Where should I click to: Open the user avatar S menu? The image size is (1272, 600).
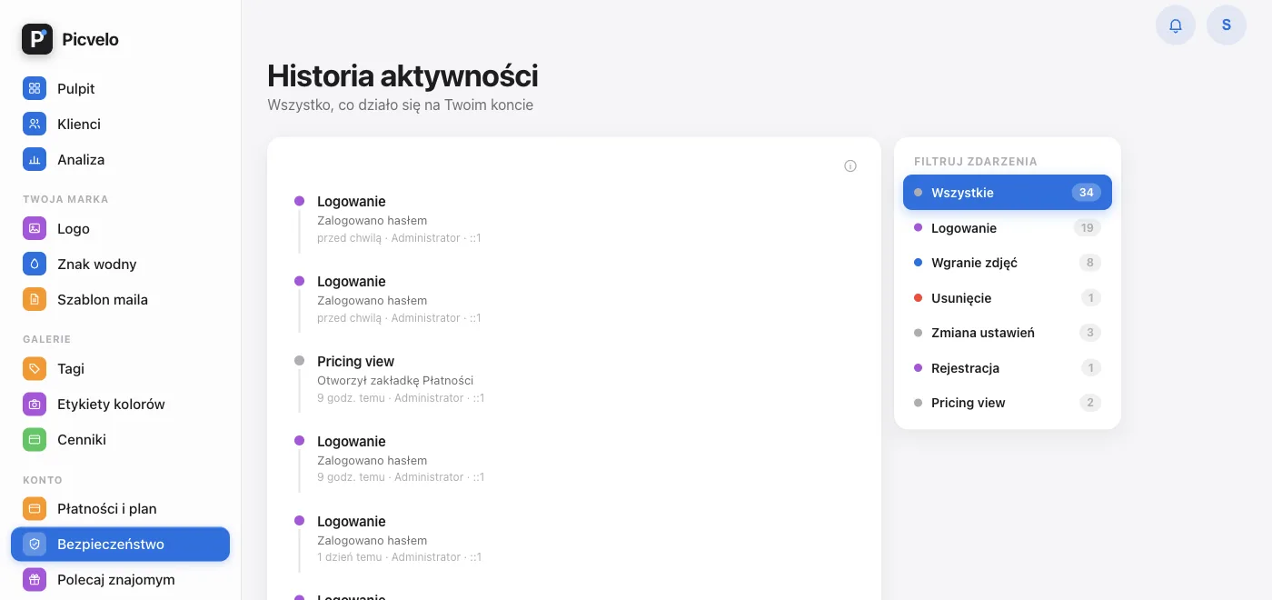coord(1227,25)
